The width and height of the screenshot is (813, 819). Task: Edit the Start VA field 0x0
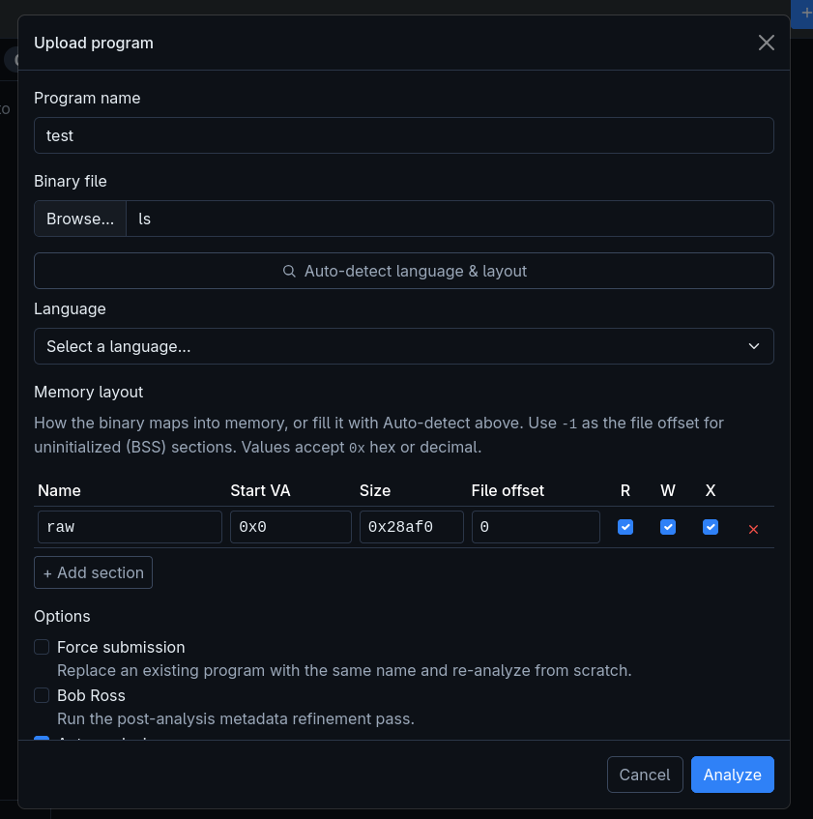291,526
